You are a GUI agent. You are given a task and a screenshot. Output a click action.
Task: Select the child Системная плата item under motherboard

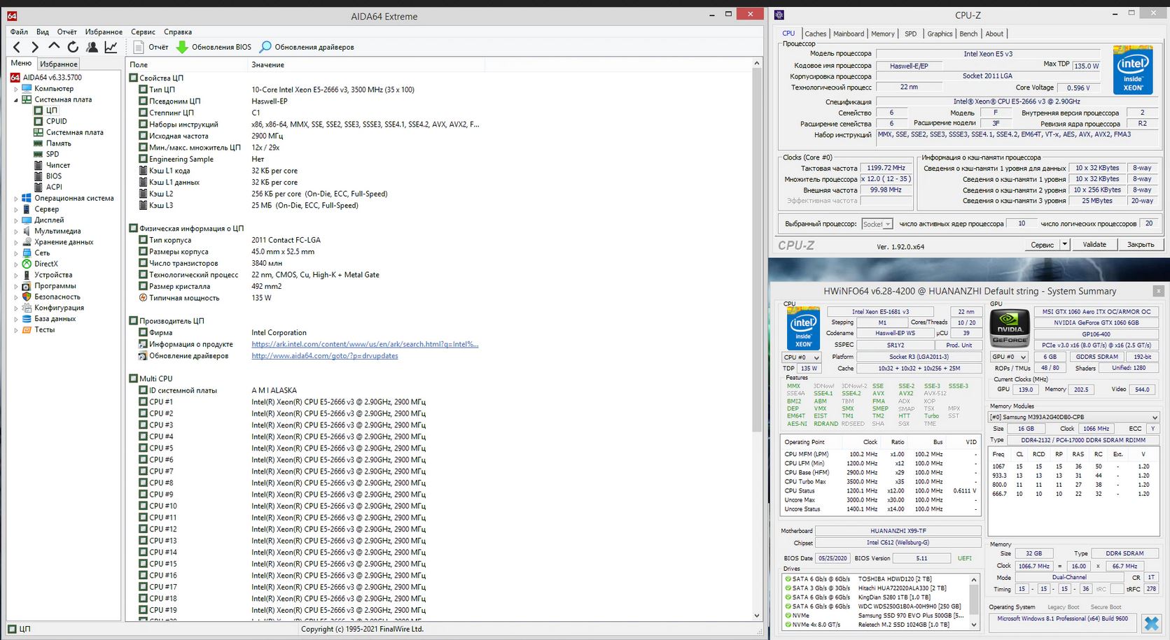(x=69, y=132)
